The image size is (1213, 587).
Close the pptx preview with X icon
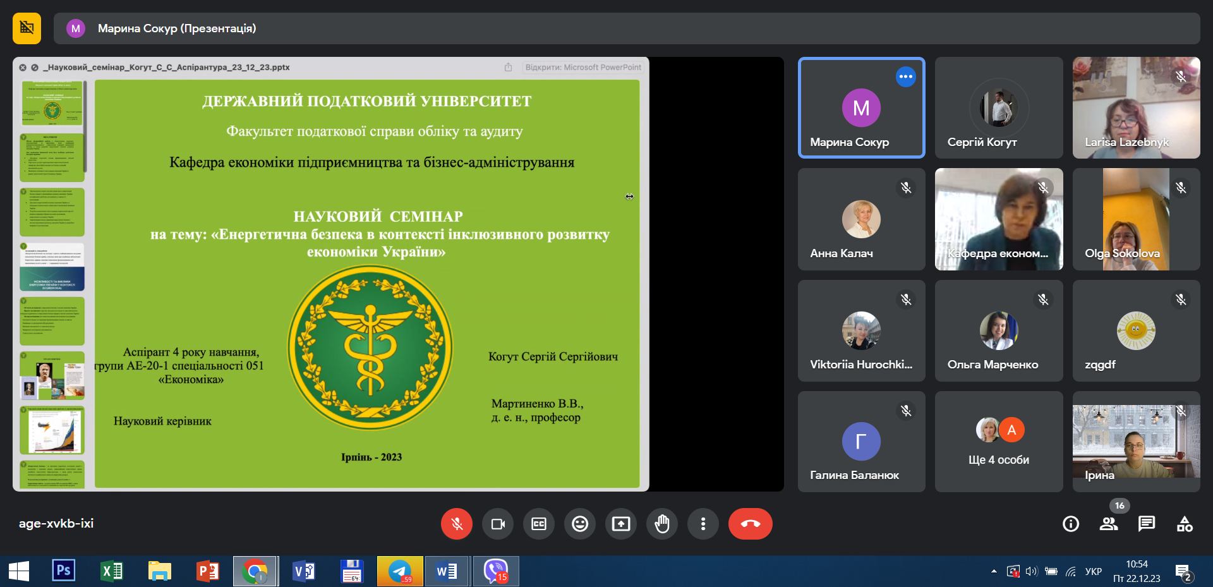[x=23, y=68]
